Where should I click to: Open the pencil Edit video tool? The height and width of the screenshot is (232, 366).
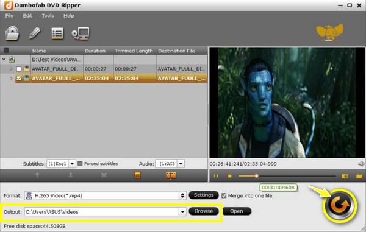pos(35,33)
